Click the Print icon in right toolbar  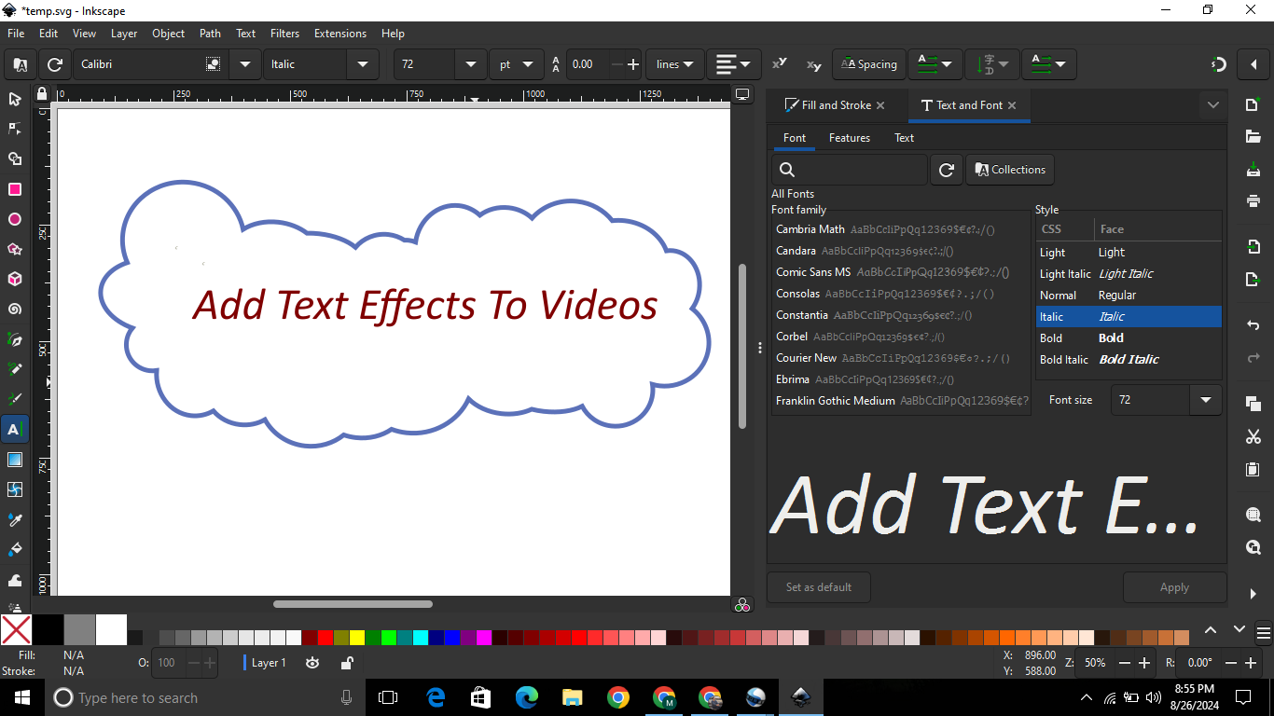pos(1253,200)
